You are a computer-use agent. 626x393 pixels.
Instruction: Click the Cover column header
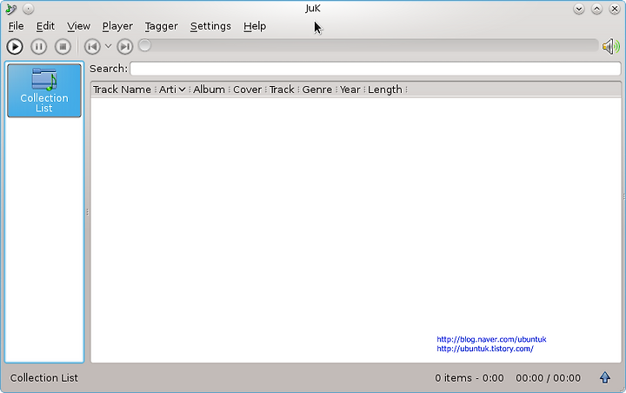tap(247, 90)
